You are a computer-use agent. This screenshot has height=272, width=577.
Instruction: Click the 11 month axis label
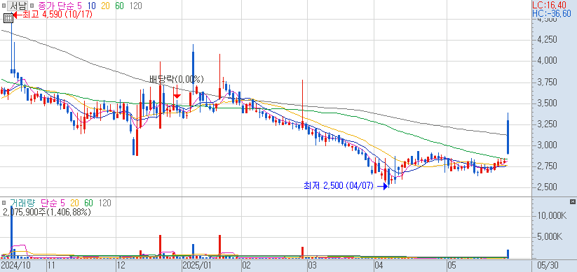coord(51,266)
